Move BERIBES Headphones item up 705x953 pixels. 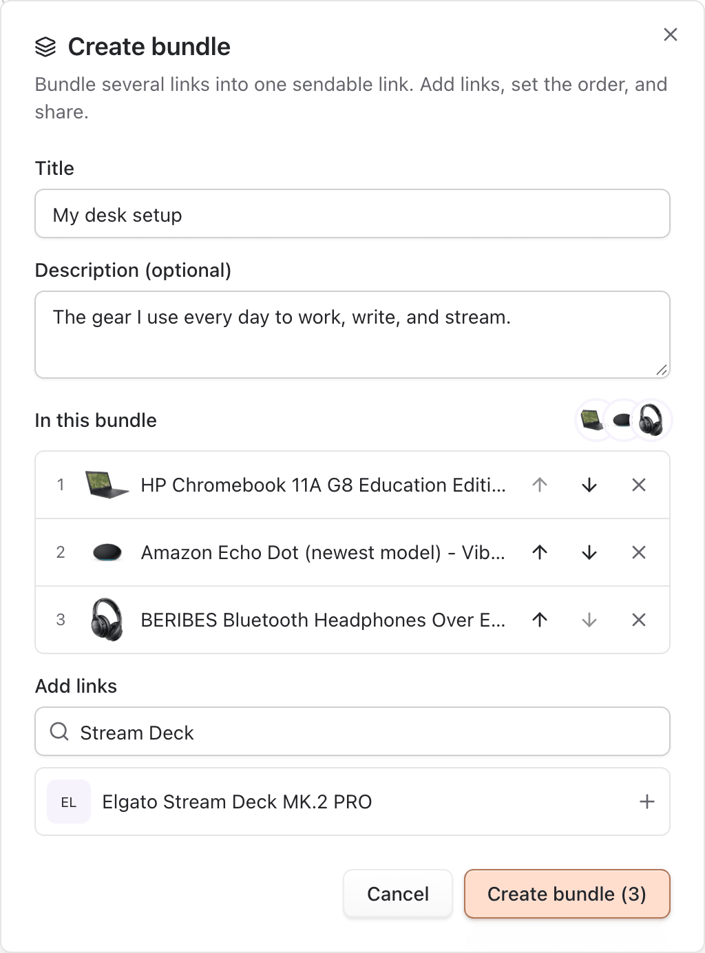point(540,620)
